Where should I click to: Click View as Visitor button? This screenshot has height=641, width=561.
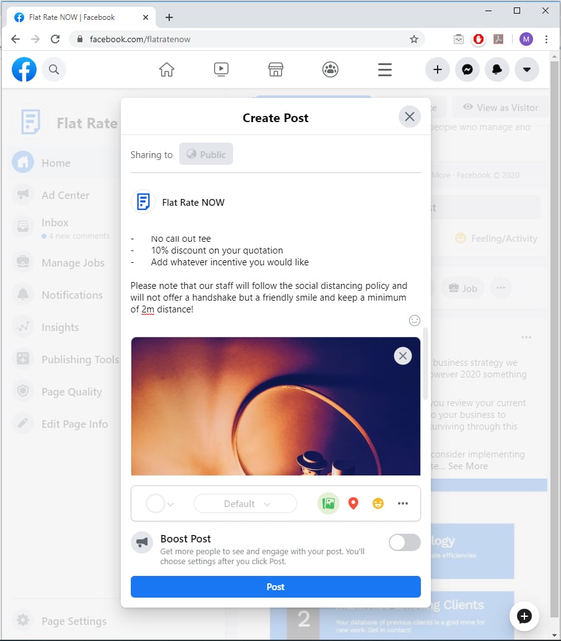coord(500,107)
